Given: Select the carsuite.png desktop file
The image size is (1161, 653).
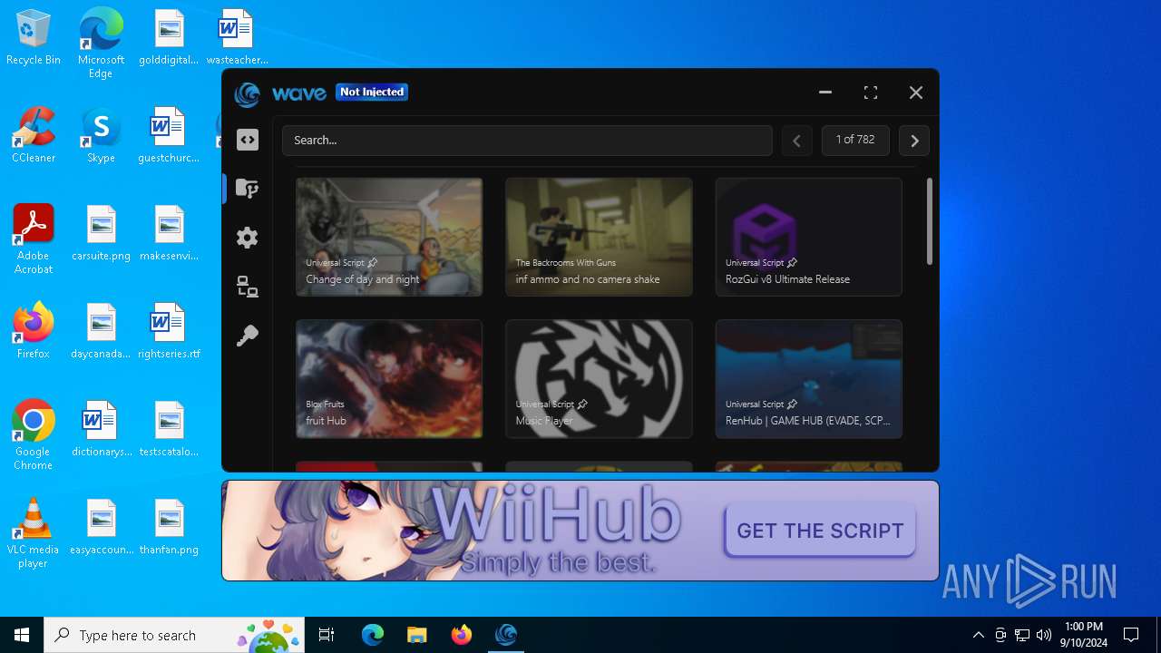Looking at the screenshot, I should [x=101, y=233].
